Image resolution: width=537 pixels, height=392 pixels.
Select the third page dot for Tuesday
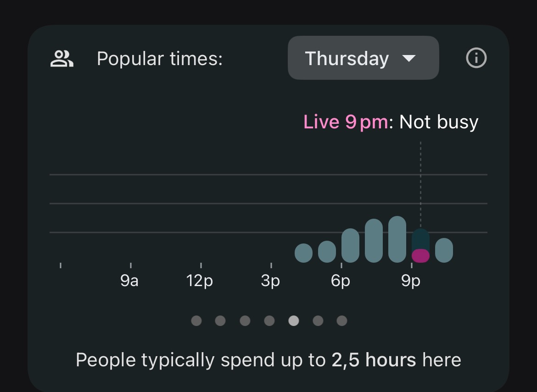pyautogui.click(x=245, y=320)
